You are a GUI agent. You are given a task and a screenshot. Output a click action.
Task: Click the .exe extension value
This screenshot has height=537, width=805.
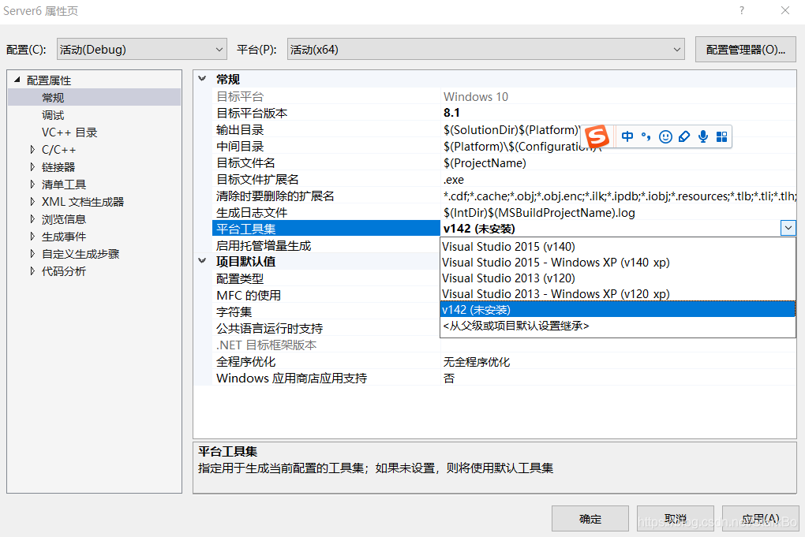453,180
